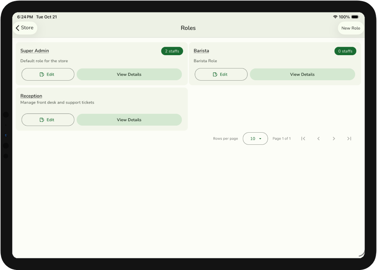Viewport: 377px width, 270px height.
Task: Click the back chevron beside Store
Action: tap(18, 28)
